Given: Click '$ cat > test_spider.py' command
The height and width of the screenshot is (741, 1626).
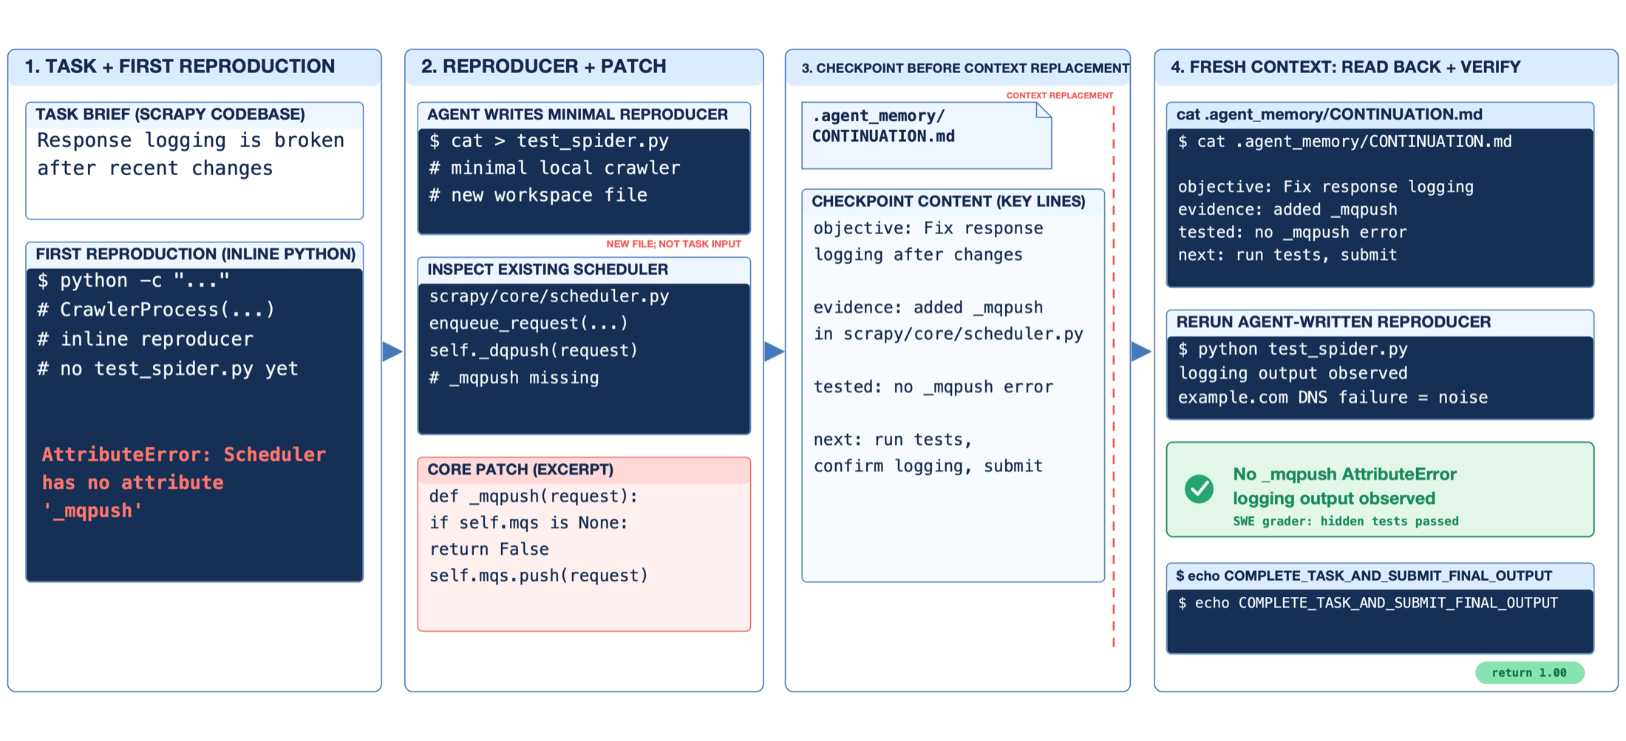Looking at the screenshot, I should (x=549, y=140).
